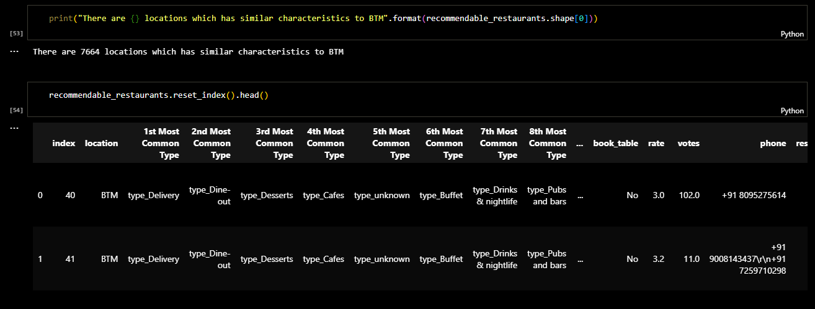Click the Python language label of the print cell

(x=791, y=35)
